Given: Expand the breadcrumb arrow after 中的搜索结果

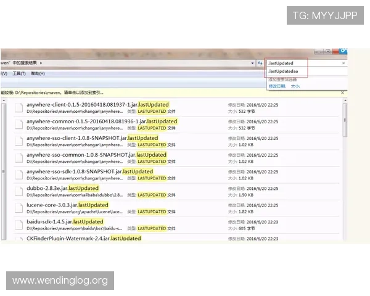Looking at the screenshot, I should tap(41, 63).
